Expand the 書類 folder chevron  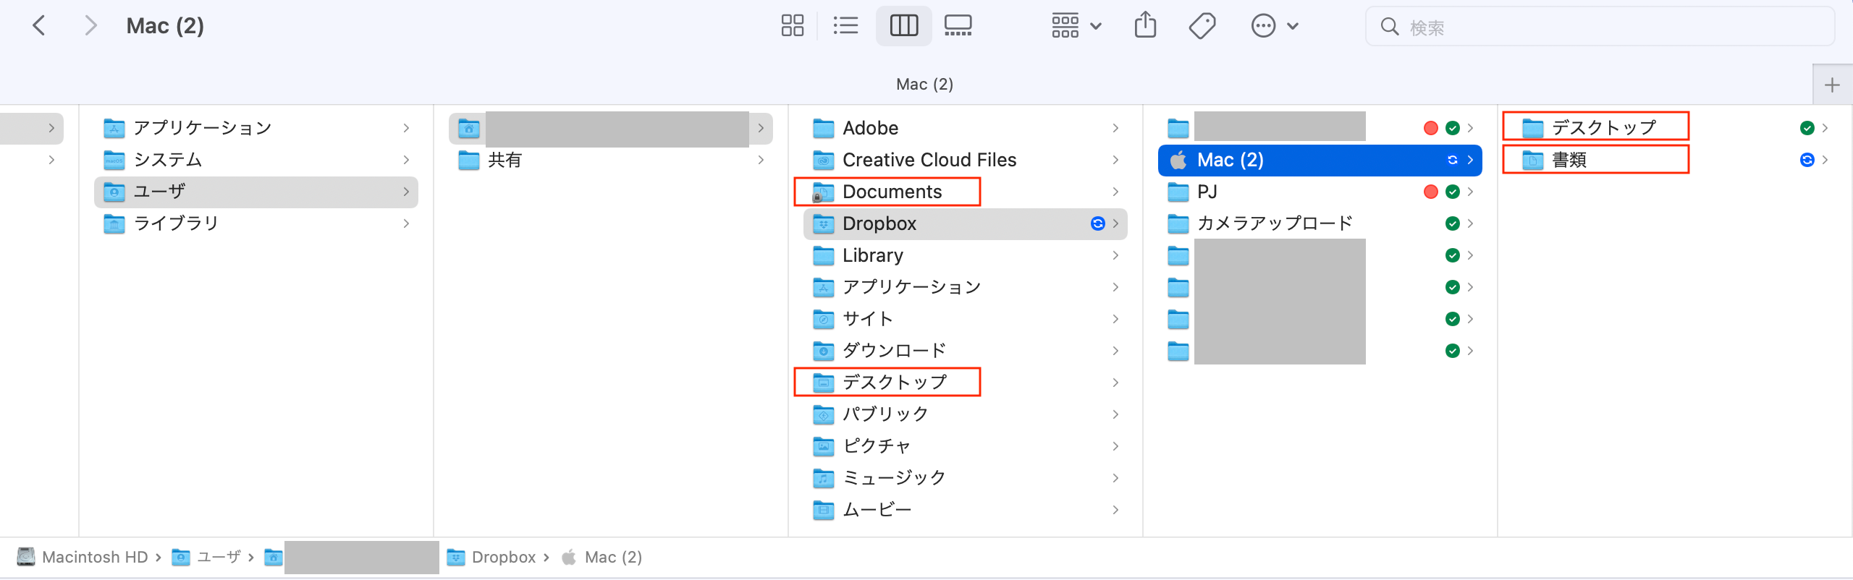(x=1825, y=160)
